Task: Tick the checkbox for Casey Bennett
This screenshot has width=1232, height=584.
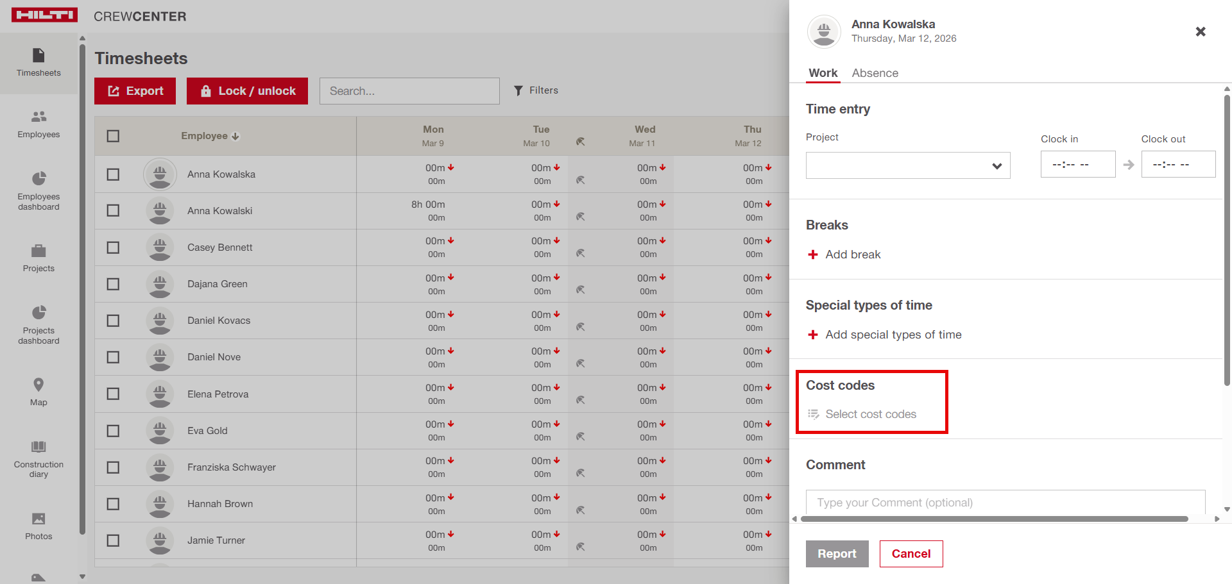Action: tap(113, 247)
